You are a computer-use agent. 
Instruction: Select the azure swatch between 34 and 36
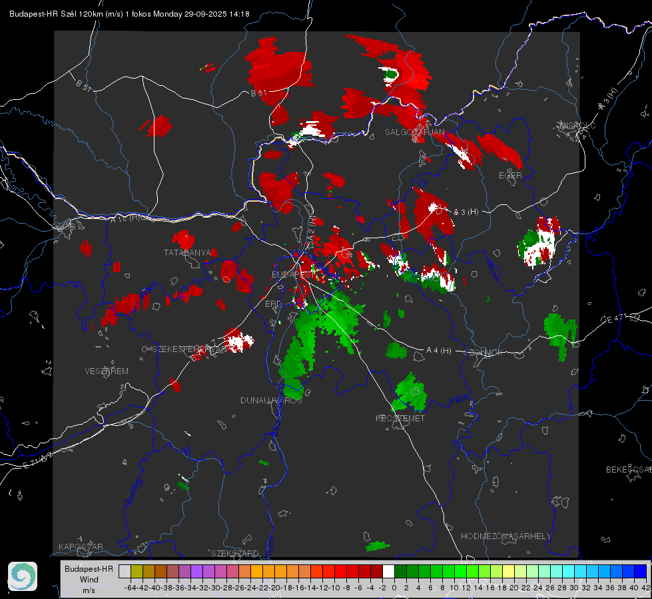[x=604, y=571]
